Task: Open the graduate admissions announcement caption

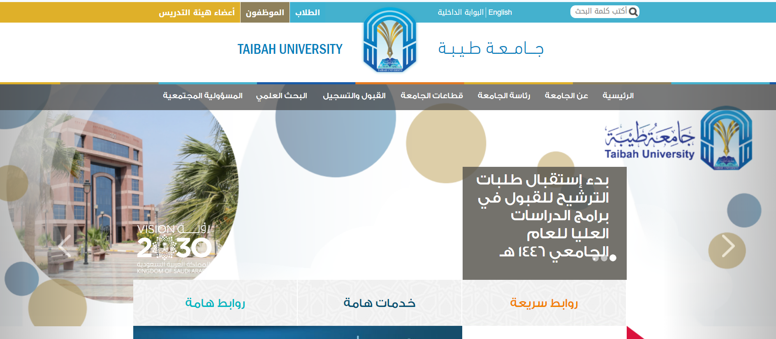Action: tap(544, 223)
